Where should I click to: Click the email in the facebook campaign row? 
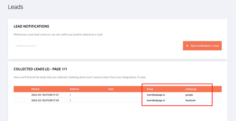[x=156, y=100]
